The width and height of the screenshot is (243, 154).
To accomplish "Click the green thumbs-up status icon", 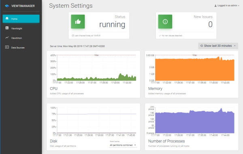I will (x=78, y=22).
